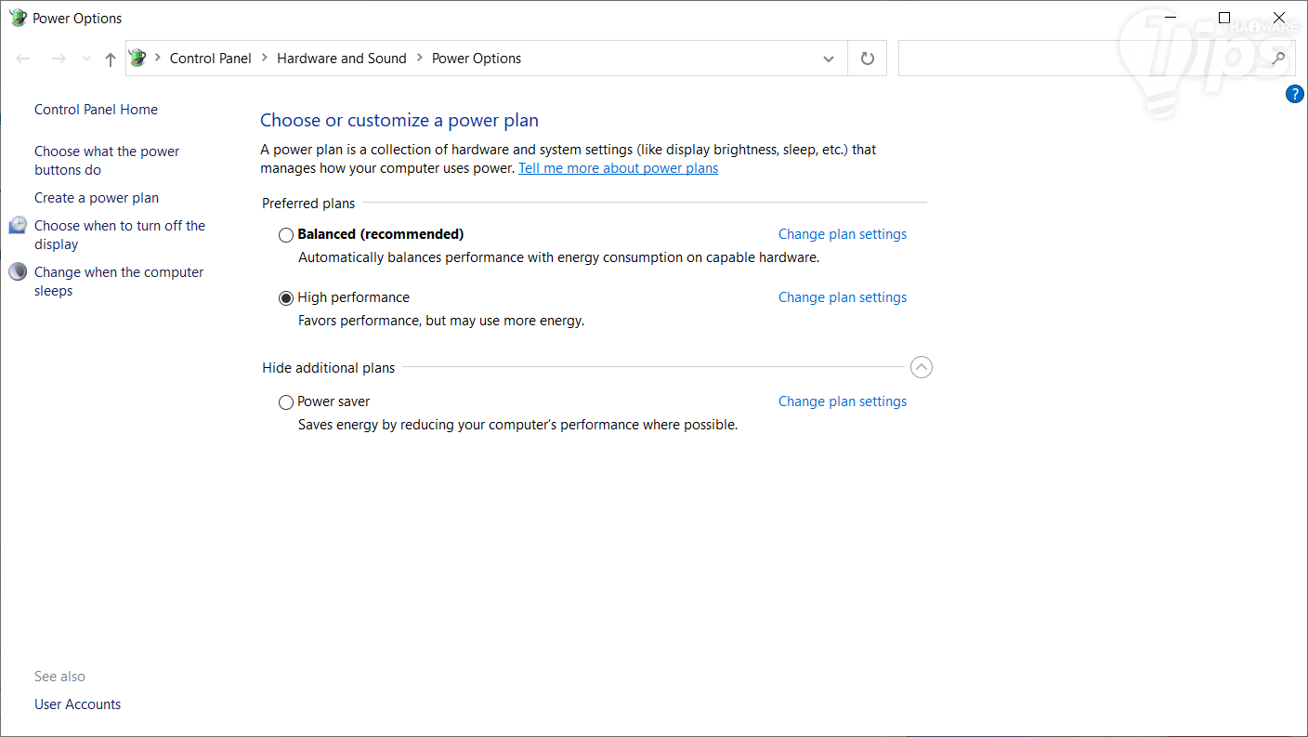Collapse the additional plans section
The height and width of the screenshot is (737, 1308).
click(921, 367)
